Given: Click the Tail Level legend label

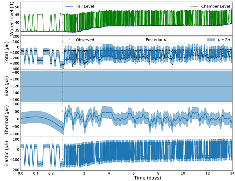Looking at the screenshot, I should (x=85, y=6).
